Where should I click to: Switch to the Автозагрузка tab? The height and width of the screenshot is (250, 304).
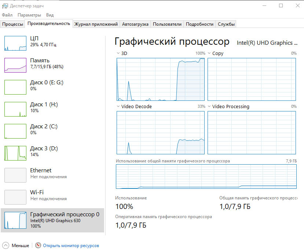pos(135,24)
